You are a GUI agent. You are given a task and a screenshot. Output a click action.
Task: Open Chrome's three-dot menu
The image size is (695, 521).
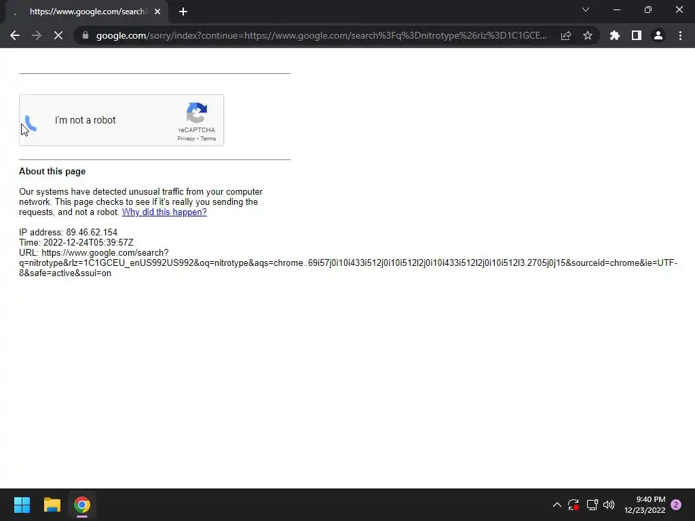(x=680, y=35)
